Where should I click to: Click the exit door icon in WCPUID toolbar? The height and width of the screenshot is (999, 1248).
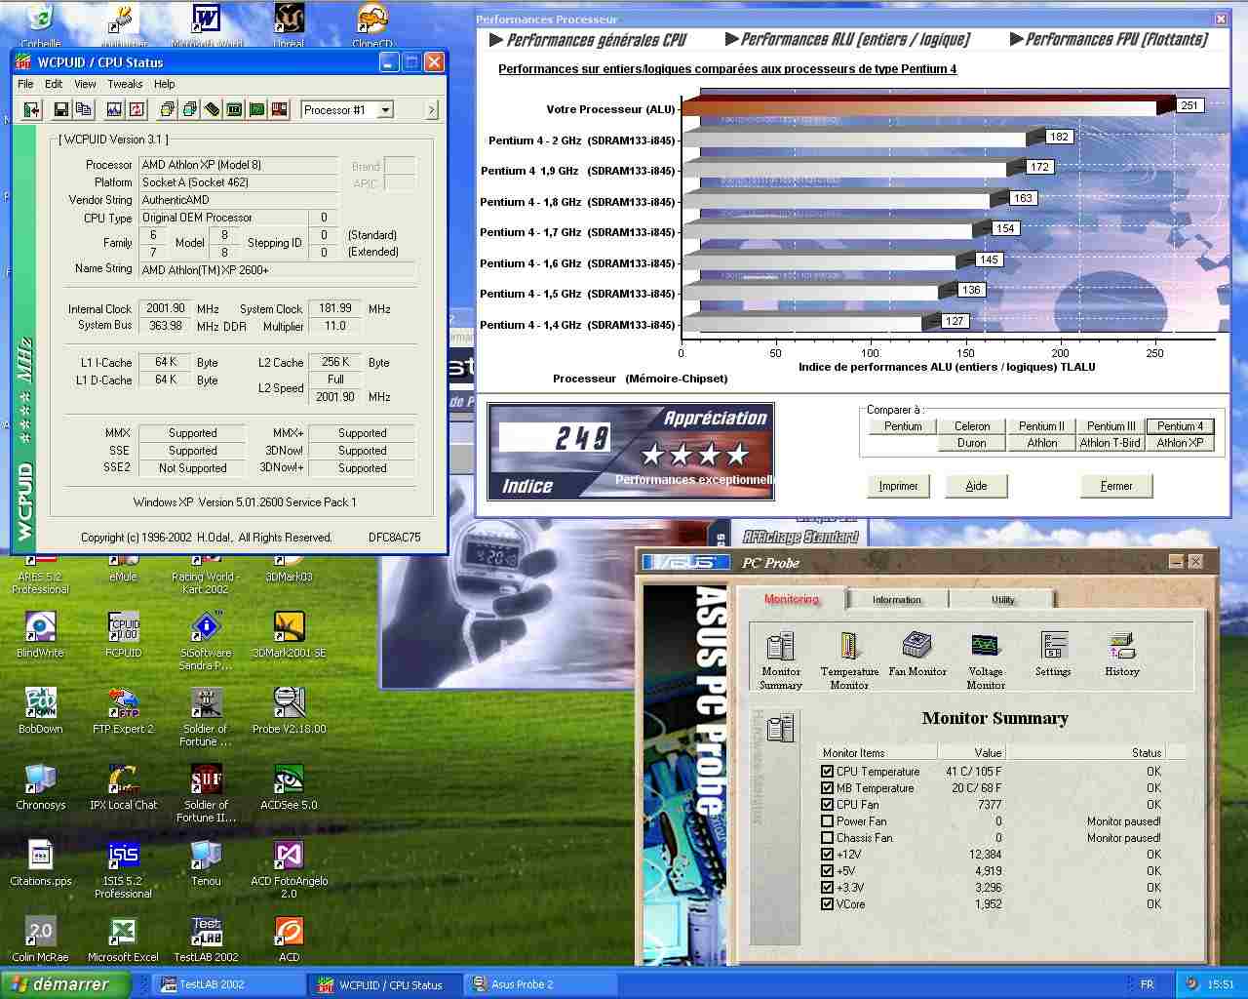(31, 110)
